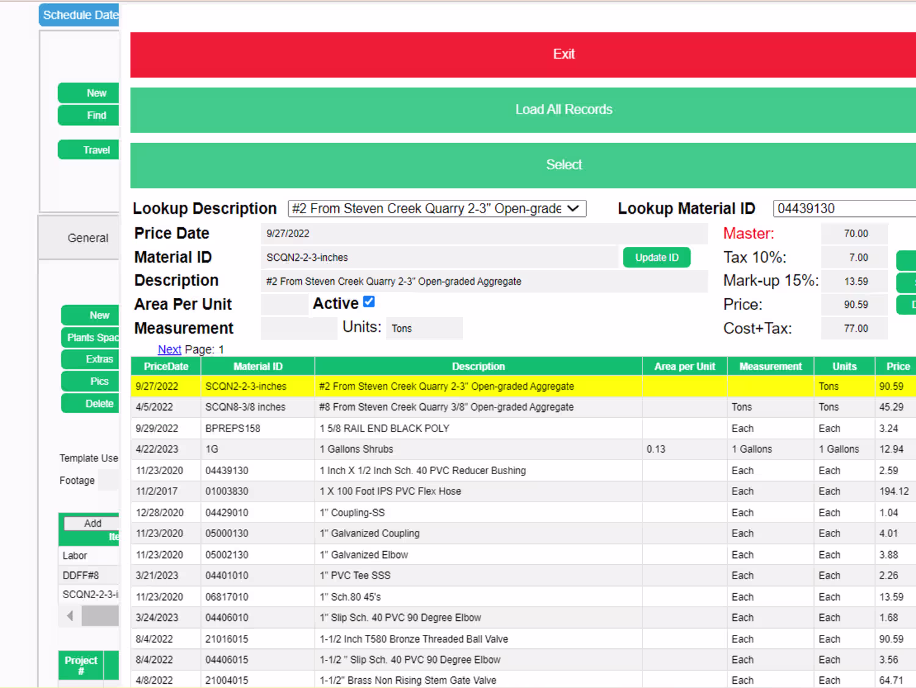The image size is (916, 688).
Task: Toggle the Active checkbox
Action: click(x=369, y=302)
